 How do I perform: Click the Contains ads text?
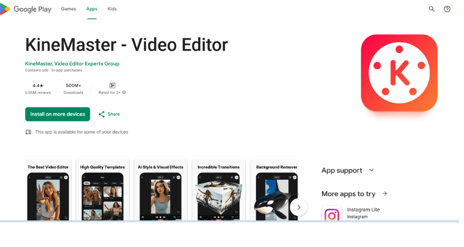[37, 71]
